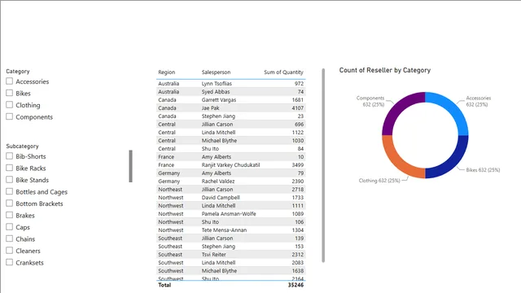Screen dimensions: 521x293
Task: Sort table by Region column header
Action: pos(166,72)
